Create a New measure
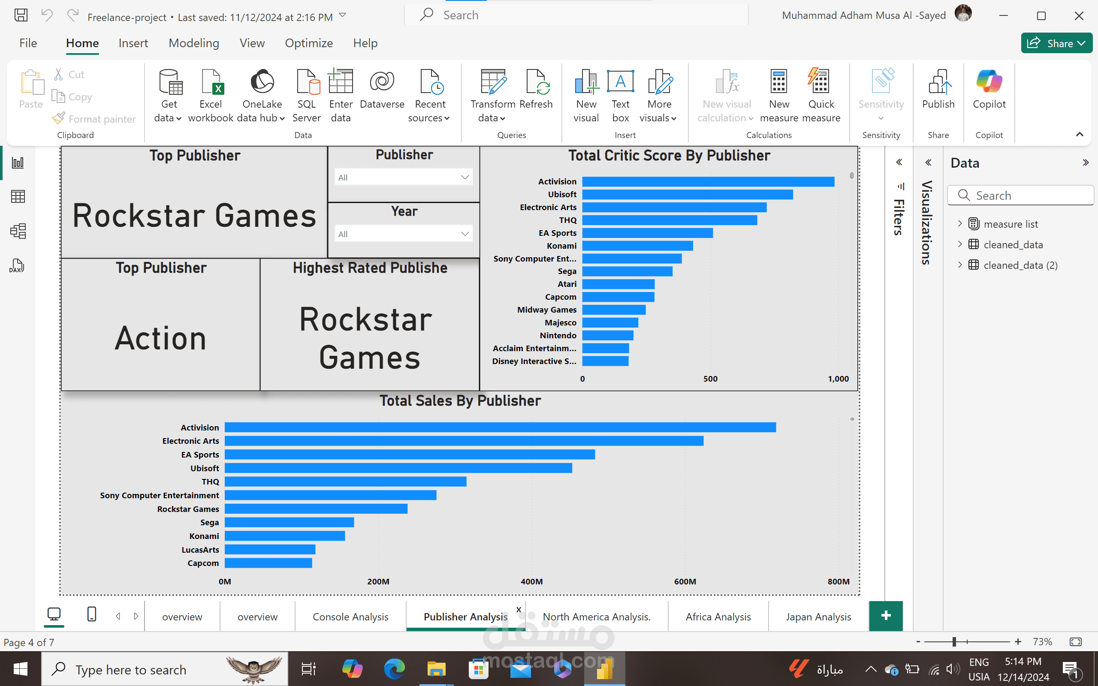This screenshot has width=1098, height=686. coord(778,96)
